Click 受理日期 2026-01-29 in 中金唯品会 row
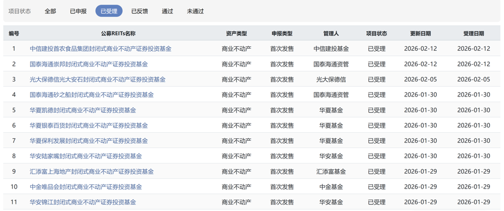 474,187
